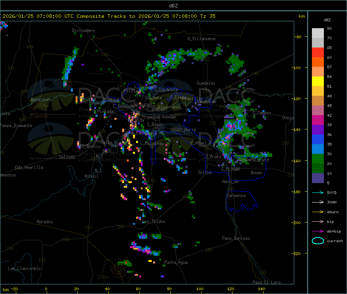Click the 'Soitue' map label
The height and width of the screenshot is (294, 347).
coord(205,172)
